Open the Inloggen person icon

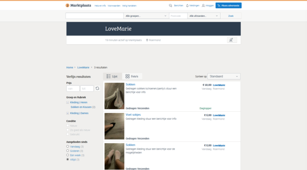click(203, 6)
